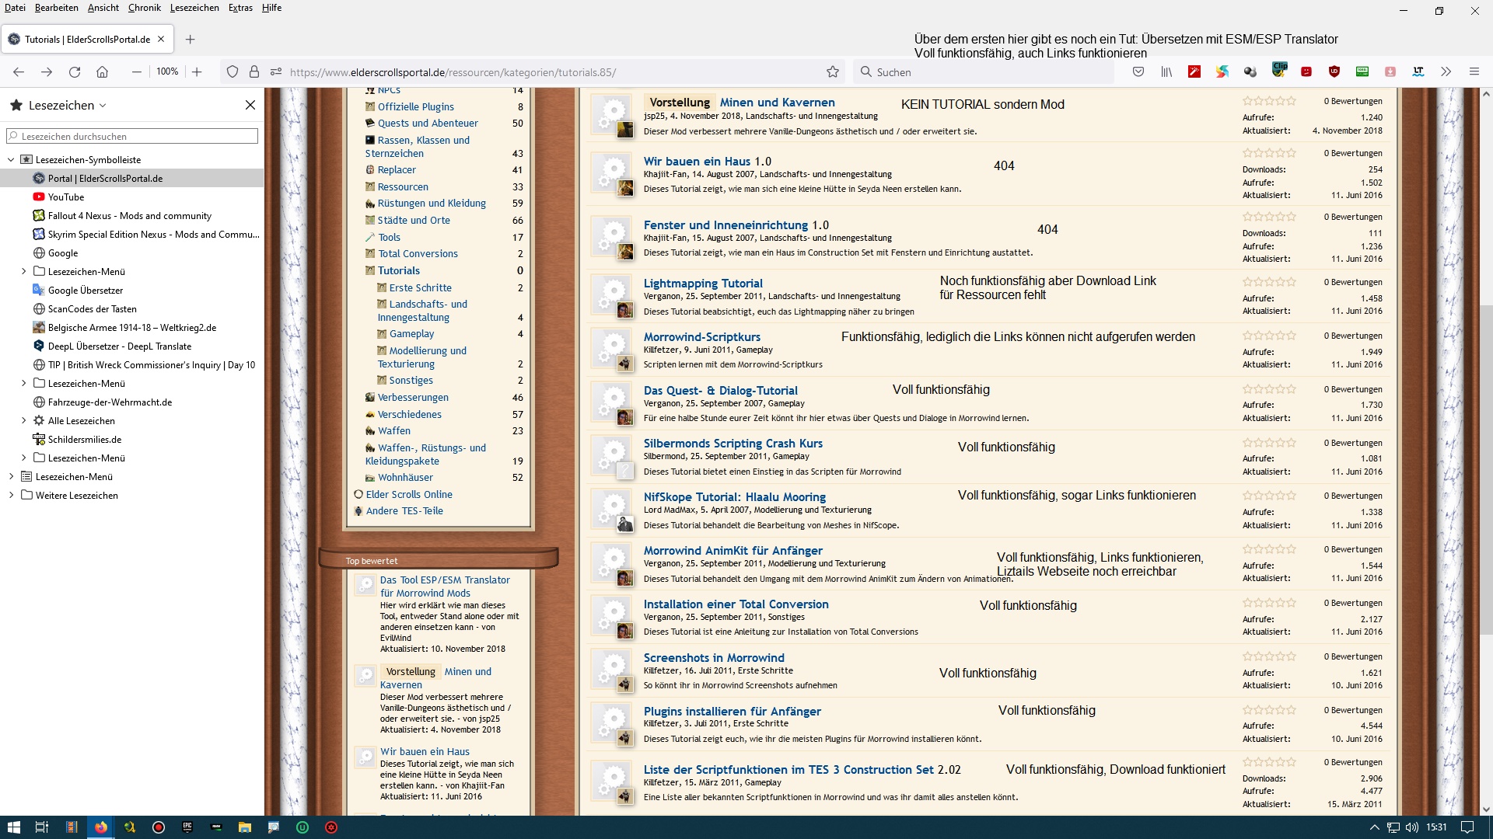Reload the current page
Image resolution: width=1493 pixels, height=839 pixels.
[75, 72]
